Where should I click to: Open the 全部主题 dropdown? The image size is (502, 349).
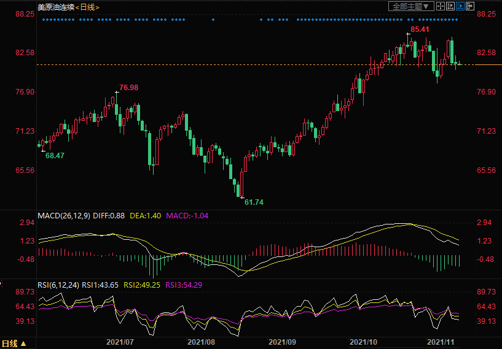pos(412,6)
